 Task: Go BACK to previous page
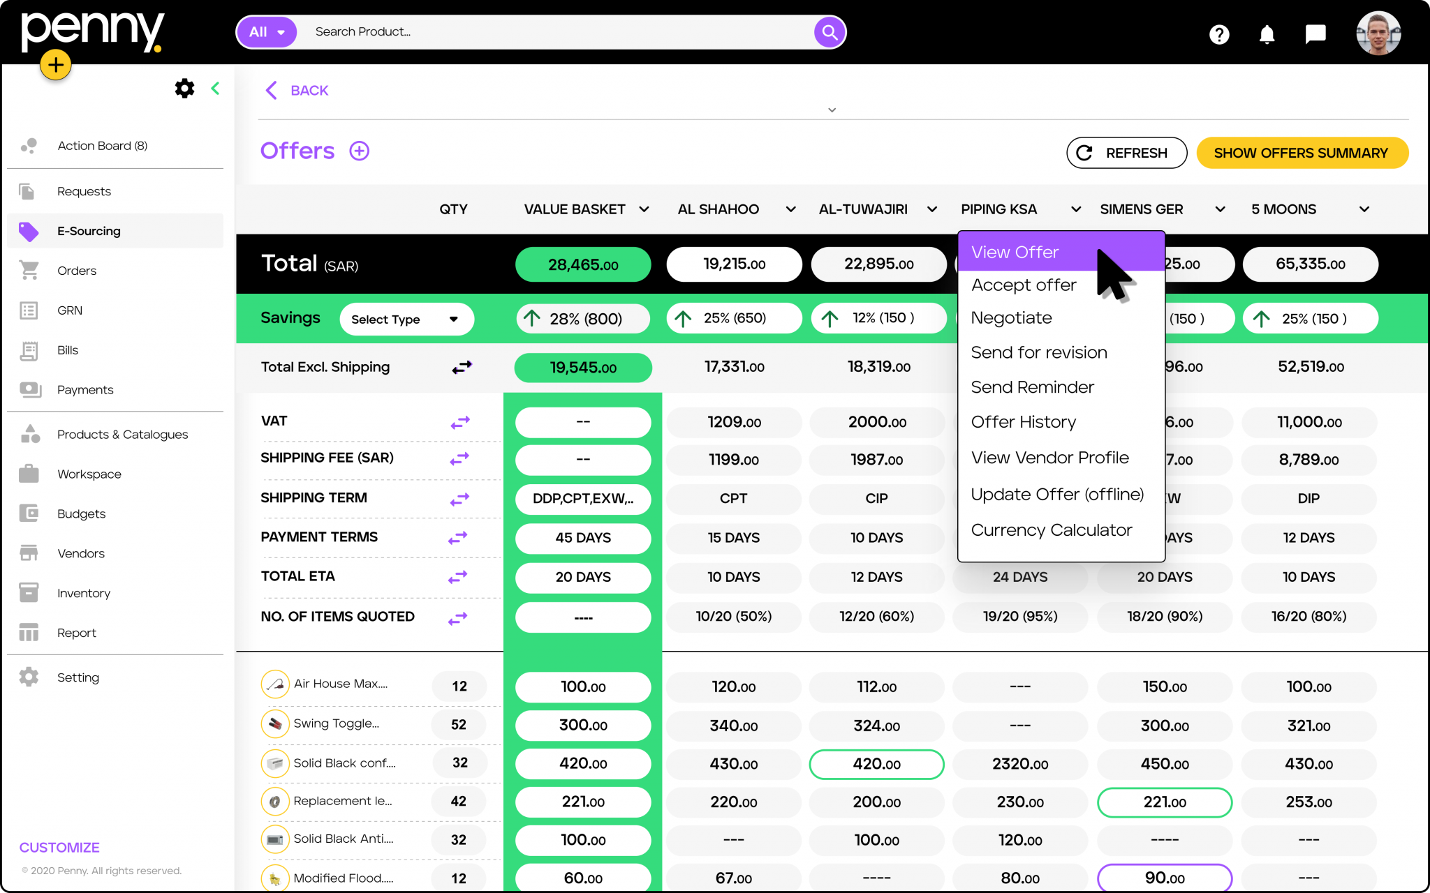click(x=297, y=90)
